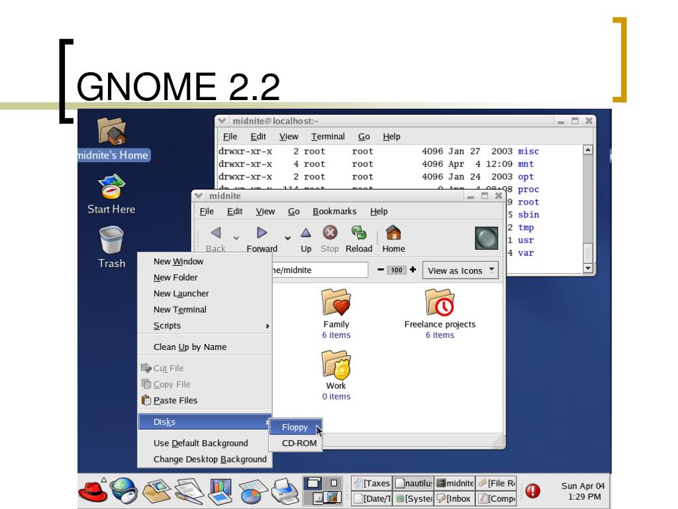The width and height of the screenshot is (678, 509).
Task: Open the Go menu in Nautilus
Action: (x=293, y=211)
